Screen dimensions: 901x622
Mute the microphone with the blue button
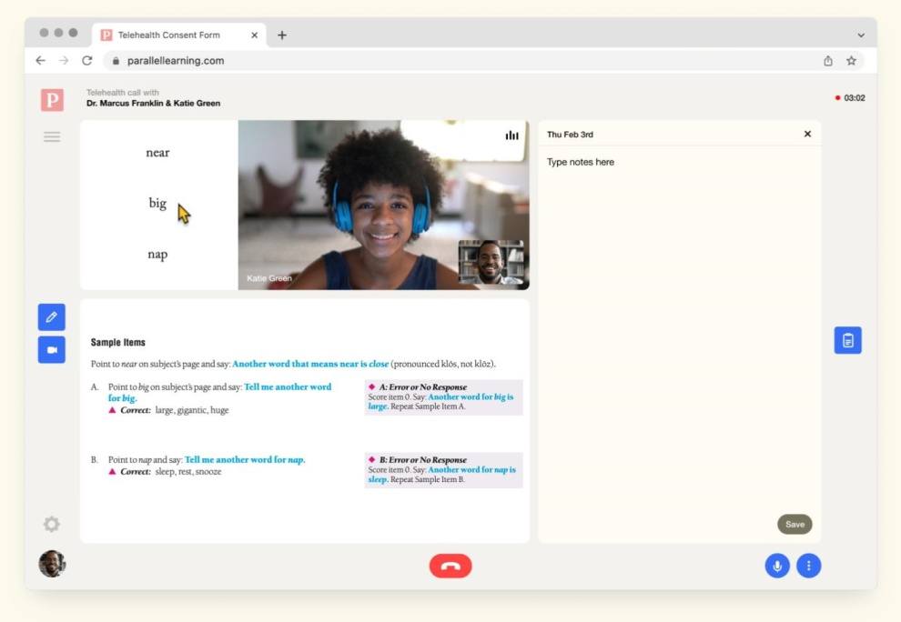tap(777, 566)
